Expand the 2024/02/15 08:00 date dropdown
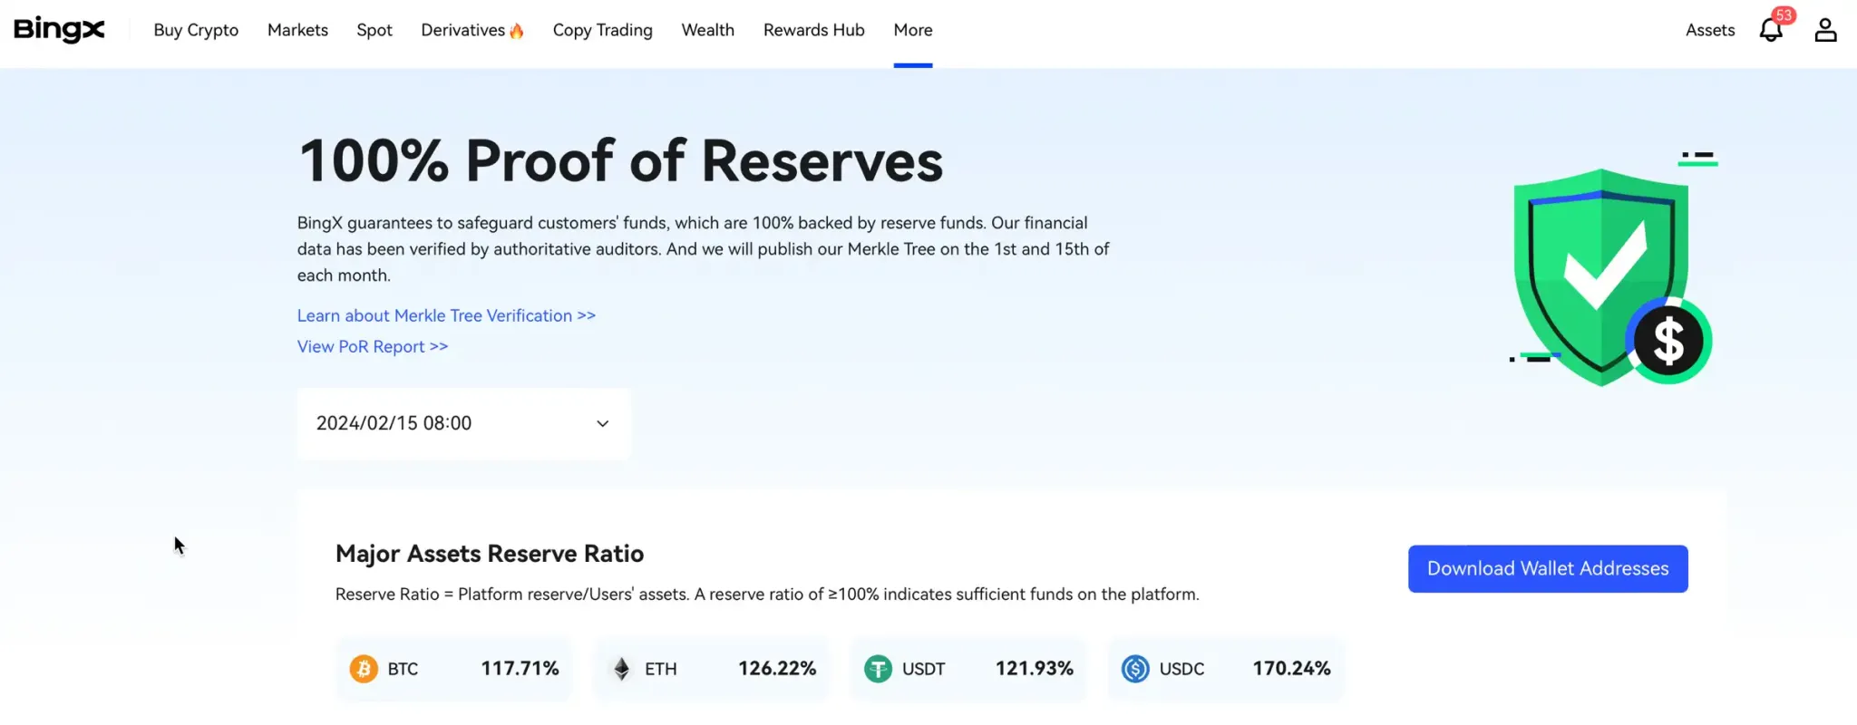This screenshot has width=1857, height=725. 463,423
